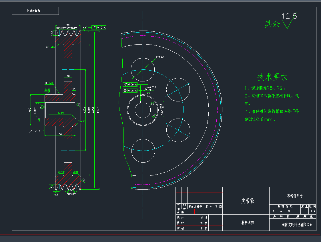Click the 更改文件号 title block cell
The width and height of the screenshot is (321, 242).
pyautogui.click(x=195, y=207)
